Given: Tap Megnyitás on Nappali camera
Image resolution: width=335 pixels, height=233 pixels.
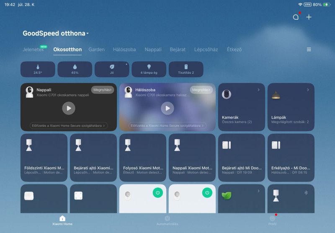Looking at the screenshot, I should 103,90.
